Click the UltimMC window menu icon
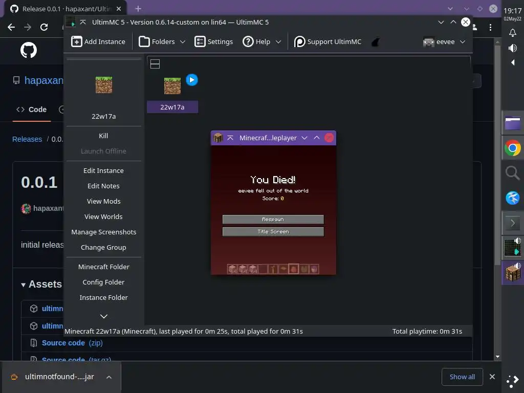The height and width of the screenshot is (393, 524). click(71, 22)
